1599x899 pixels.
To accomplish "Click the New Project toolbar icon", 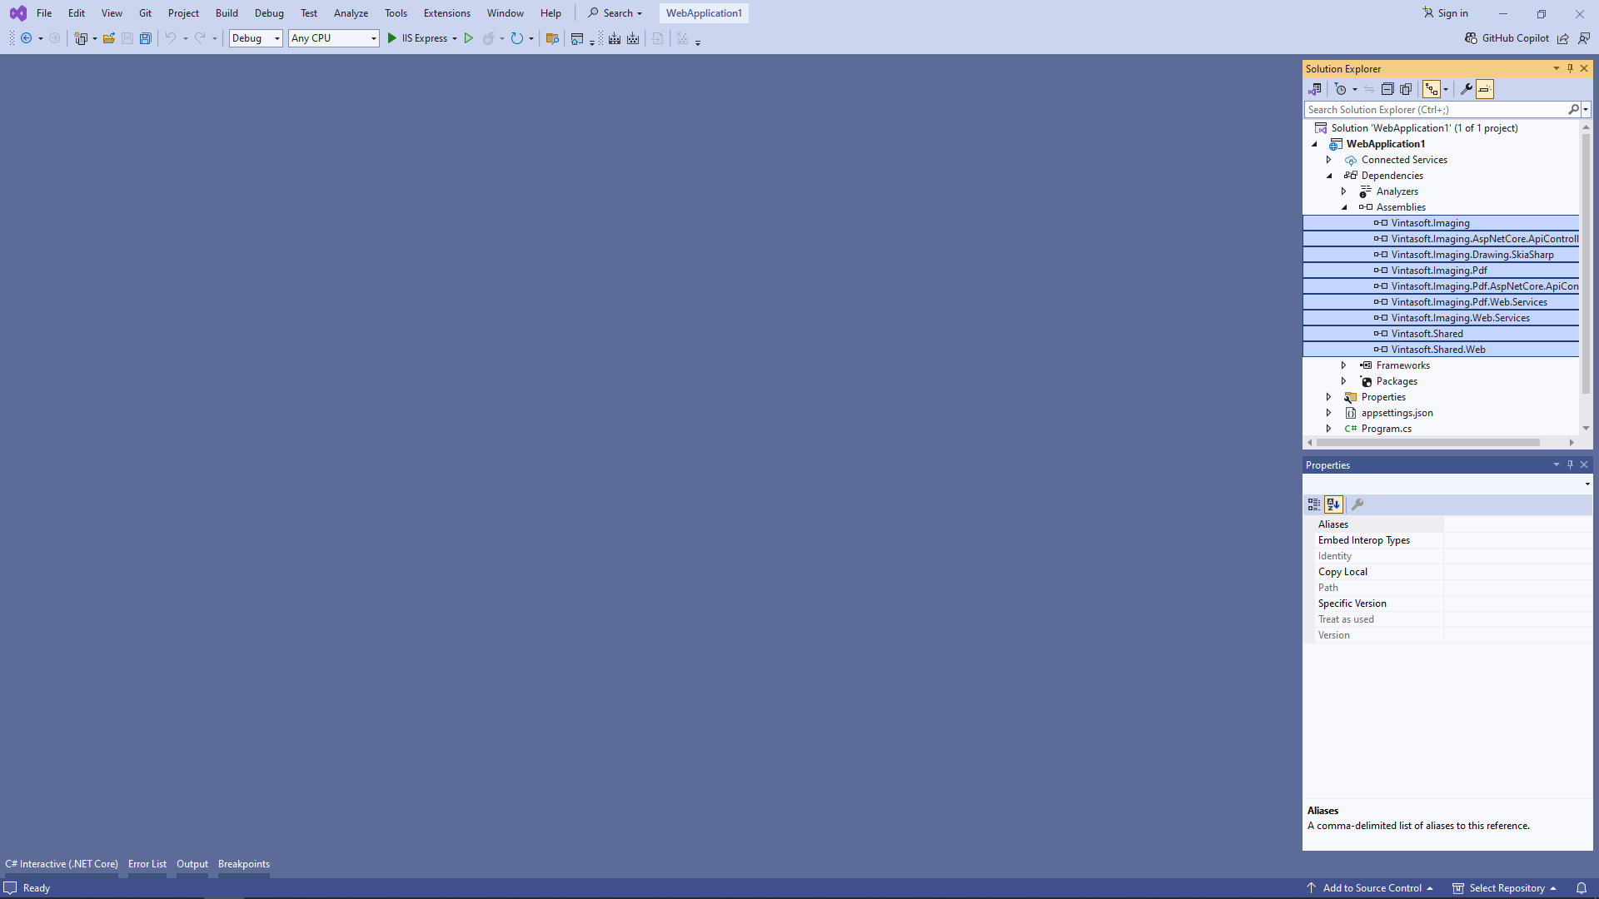I will [81, 38].
